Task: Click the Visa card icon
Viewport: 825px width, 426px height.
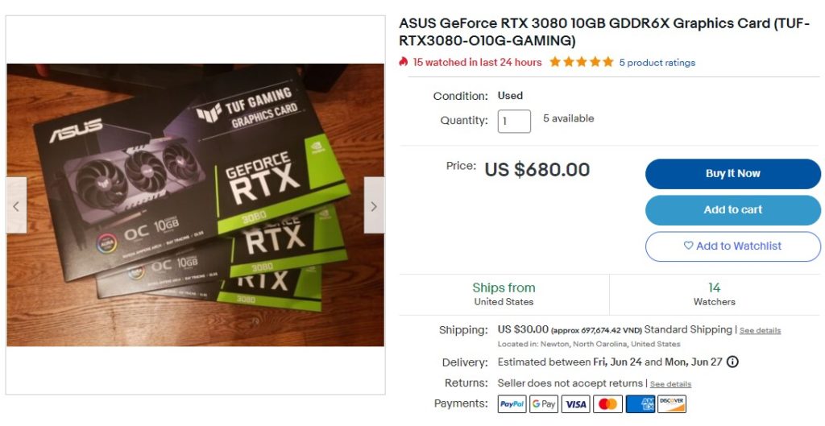Action: [575, 404]
